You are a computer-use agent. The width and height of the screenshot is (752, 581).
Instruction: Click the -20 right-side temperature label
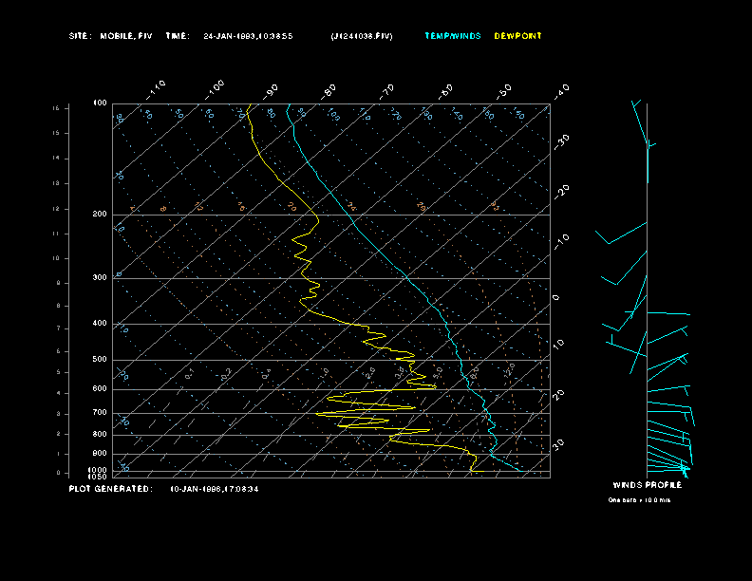pos(562,192)
